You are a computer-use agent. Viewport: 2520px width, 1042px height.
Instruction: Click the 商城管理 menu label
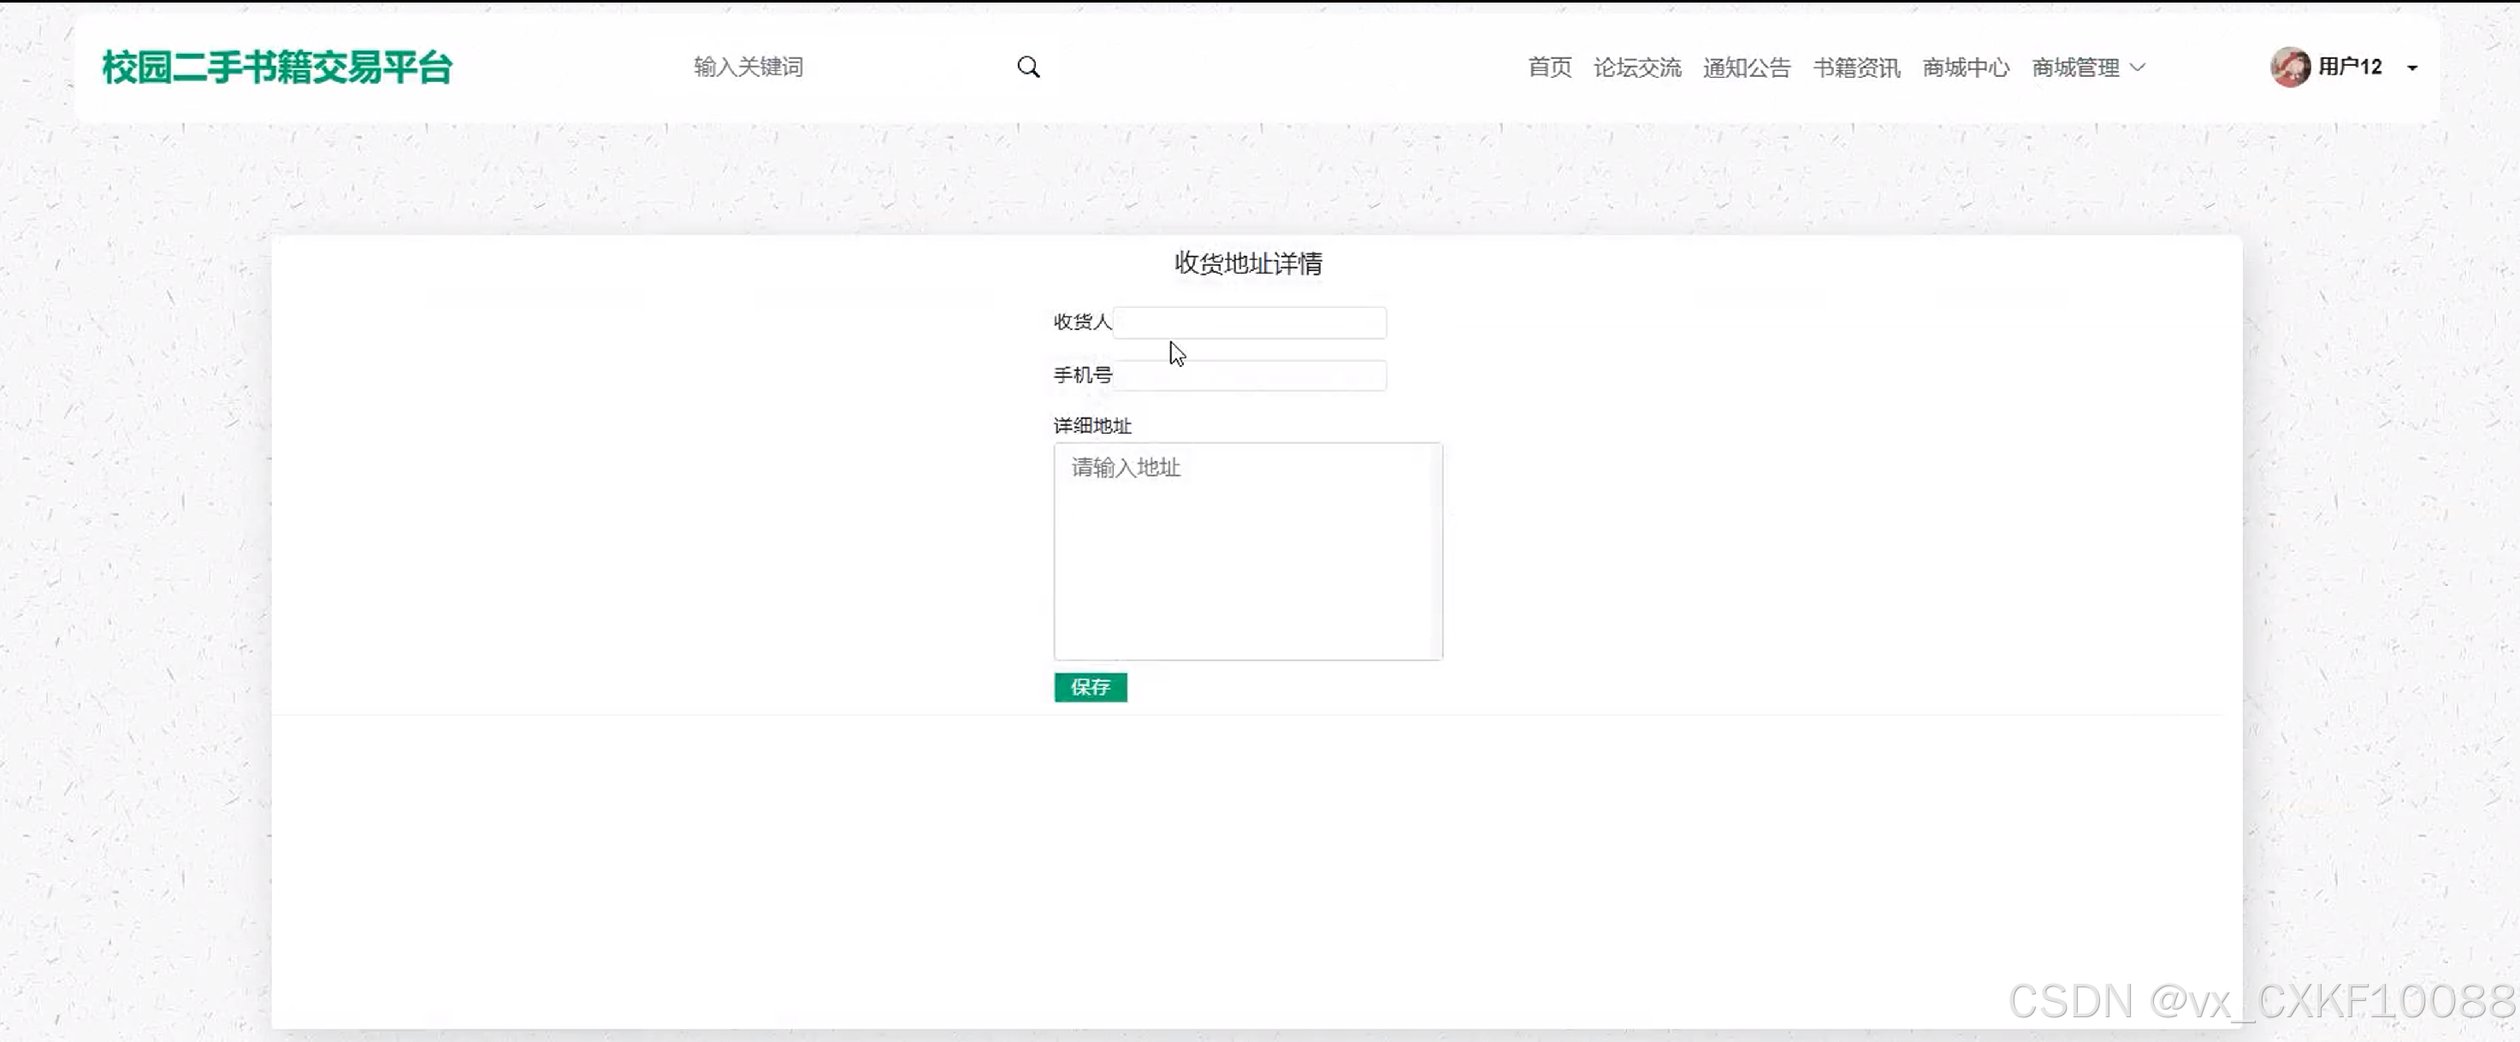pyautogui.click(x=2075, y=68)
